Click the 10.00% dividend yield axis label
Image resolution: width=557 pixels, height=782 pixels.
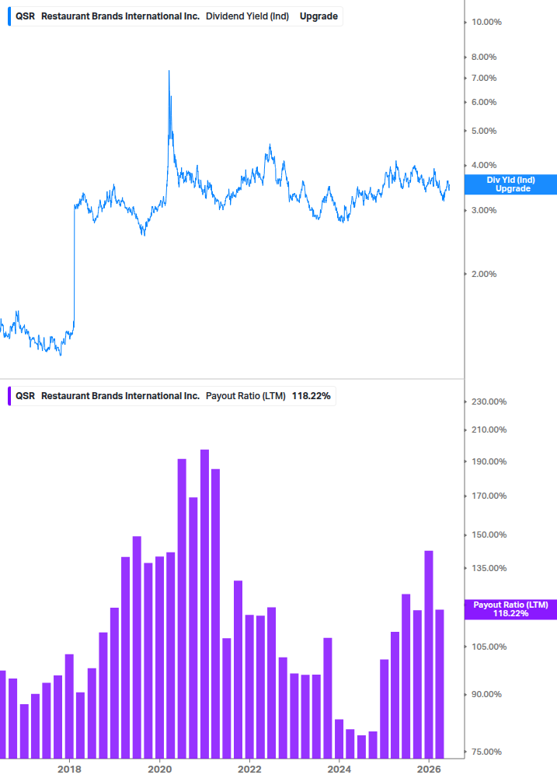(x=486, y=22)
